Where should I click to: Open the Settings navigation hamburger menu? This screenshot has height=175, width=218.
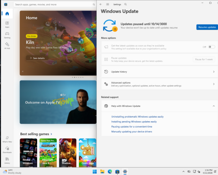(108, 4)
